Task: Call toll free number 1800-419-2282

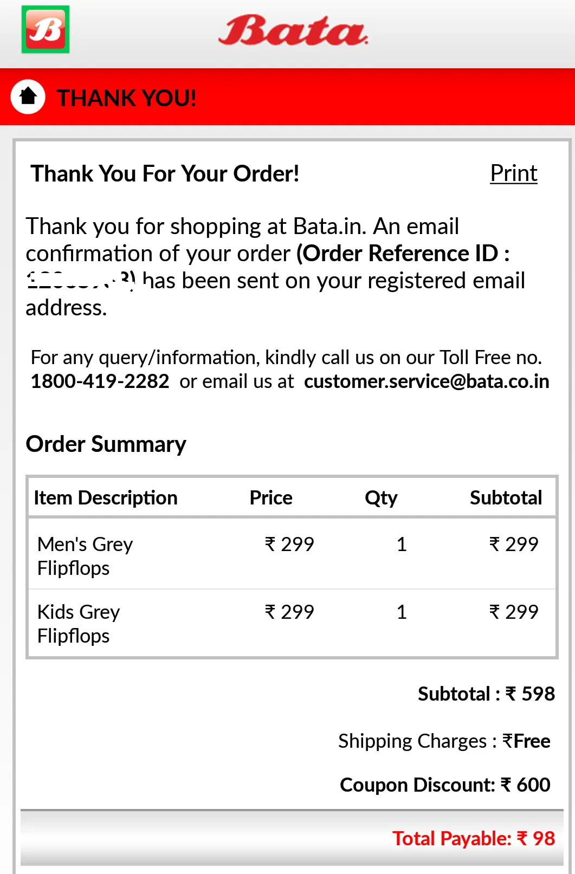Action: (100, 381)
